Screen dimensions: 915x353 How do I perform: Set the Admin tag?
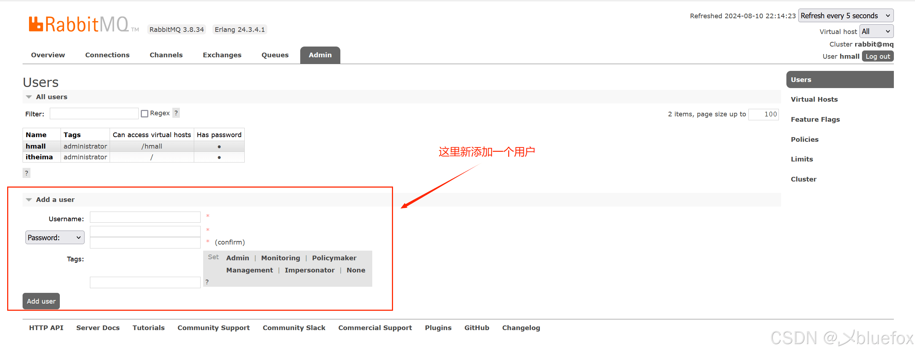pyautogui.click(x=238, y=258)
